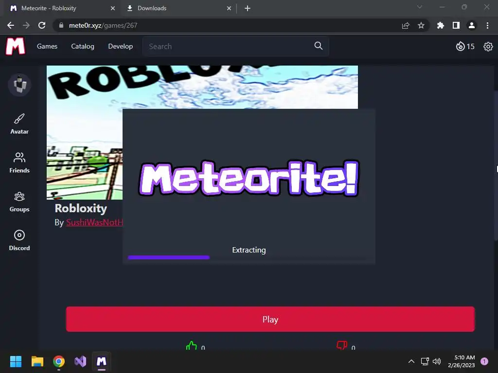The width and height of the screenshot is (498, 373).
Task: Open the user avatar profile picture
Action: pos(19,85)
